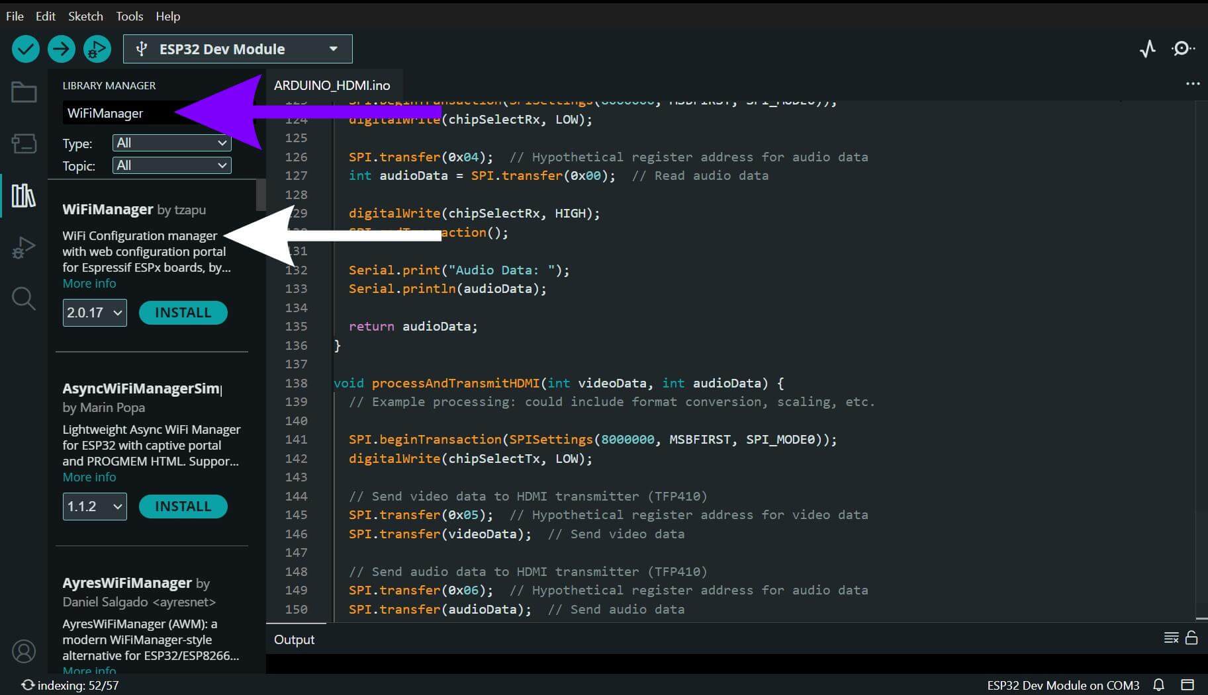Click the AyresWiFiManager library title

click(x=127, y=583)
